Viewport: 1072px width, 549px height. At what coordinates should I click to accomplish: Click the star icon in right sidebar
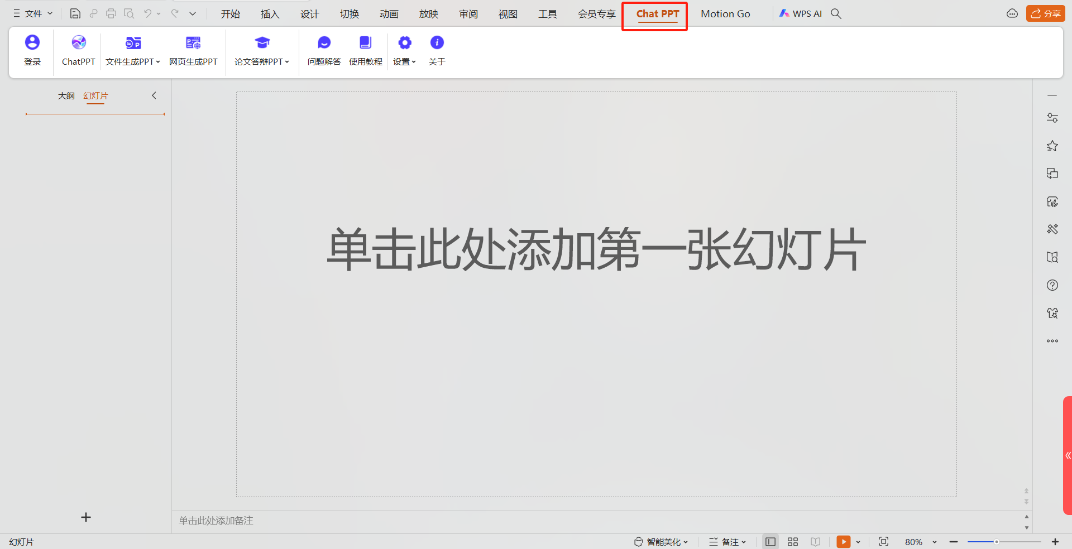(x=1052, y=146)
